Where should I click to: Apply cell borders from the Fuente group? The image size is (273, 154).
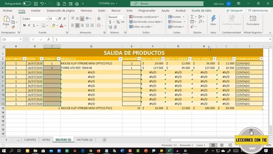[x=44, y=26]
